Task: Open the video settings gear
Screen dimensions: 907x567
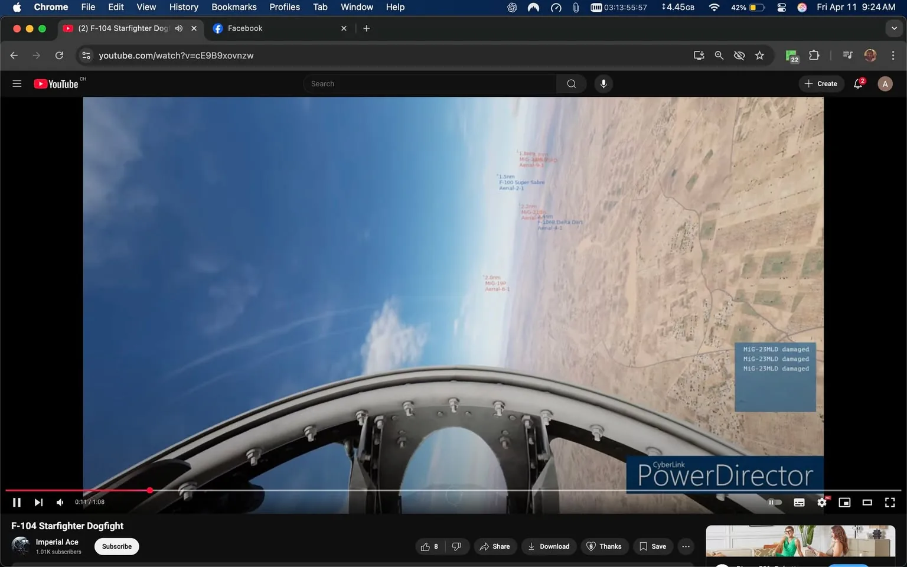Action: [x=822, y=502]
